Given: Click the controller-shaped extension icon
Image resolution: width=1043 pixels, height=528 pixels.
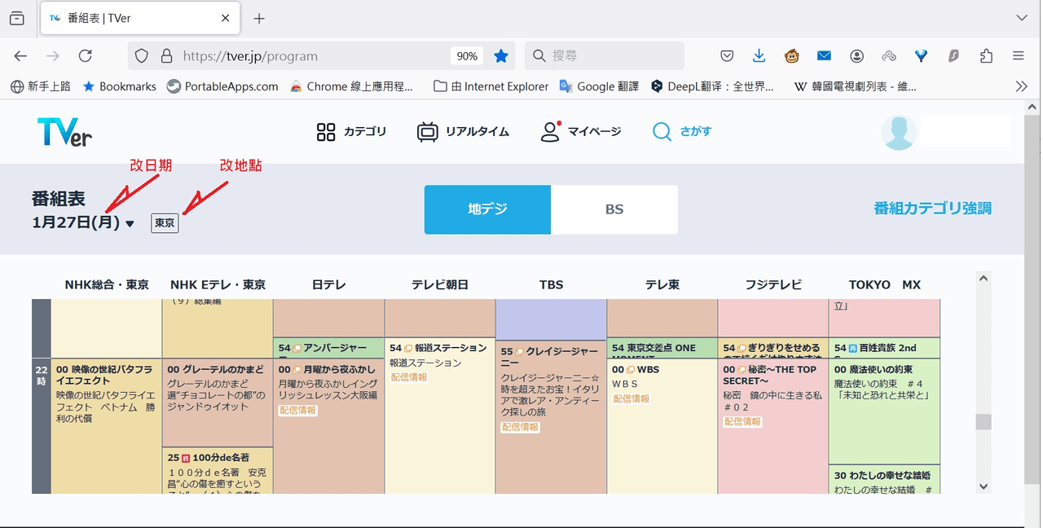Looking at the screenshot, I should 889,56.
